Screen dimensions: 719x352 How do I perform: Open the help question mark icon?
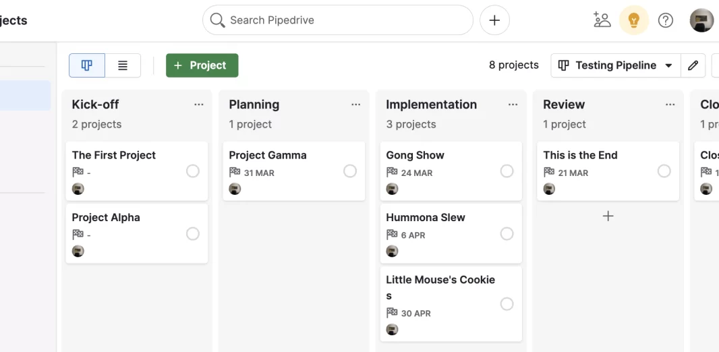pyautogui.click(x=665, y=20)
